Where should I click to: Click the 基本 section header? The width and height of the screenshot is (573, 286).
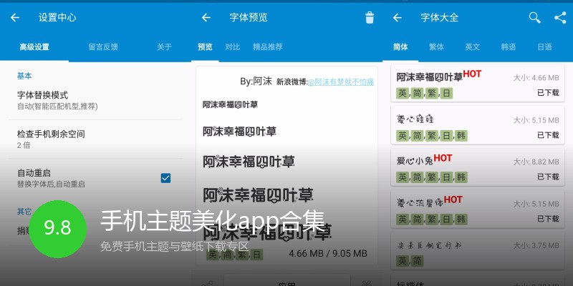[x=24, y=76]
